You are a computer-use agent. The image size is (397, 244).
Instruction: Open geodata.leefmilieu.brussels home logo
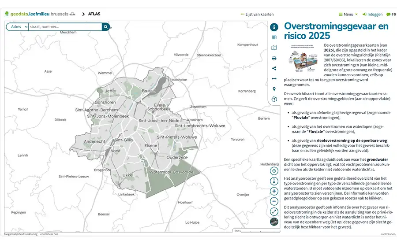click(40, 14)
